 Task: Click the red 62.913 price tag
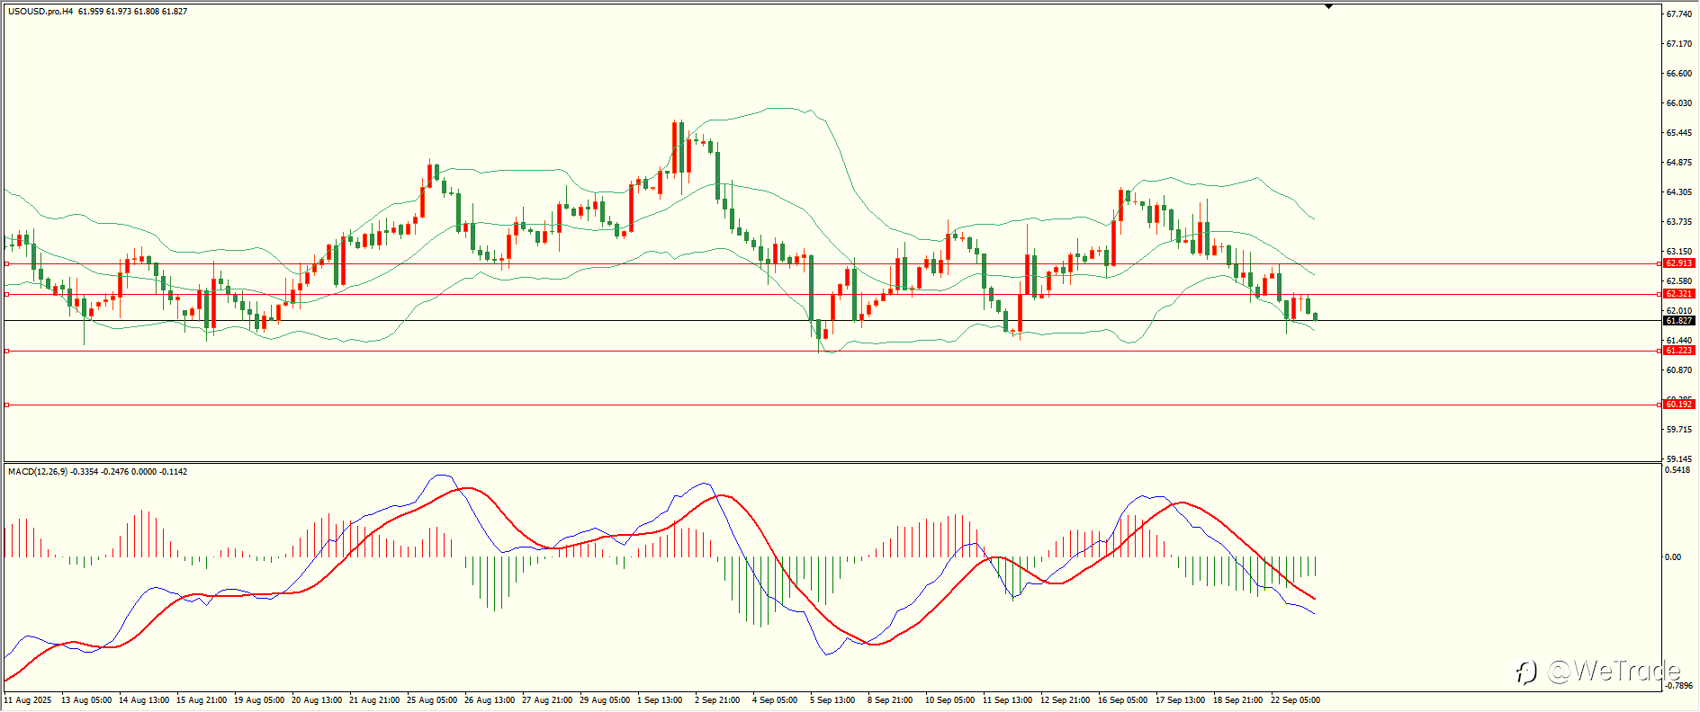coord(1678,263)
